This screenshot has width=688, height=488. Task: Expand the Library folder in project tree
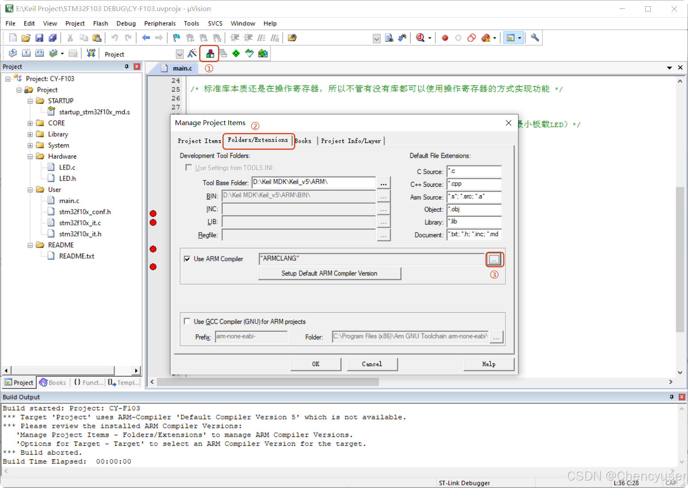pyautogui.click(x=30, y=134)
